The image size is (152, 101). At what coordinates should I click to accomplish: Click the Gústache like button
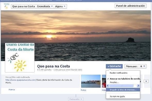pyautogui.click(x=114, y=66)
